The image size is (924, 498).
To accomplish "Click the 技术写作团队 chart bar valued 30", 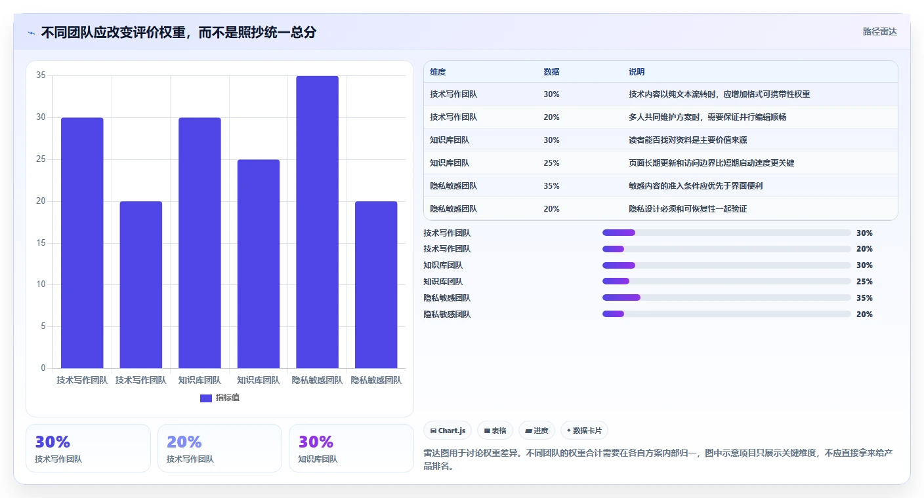I will (x=82, y=243).
